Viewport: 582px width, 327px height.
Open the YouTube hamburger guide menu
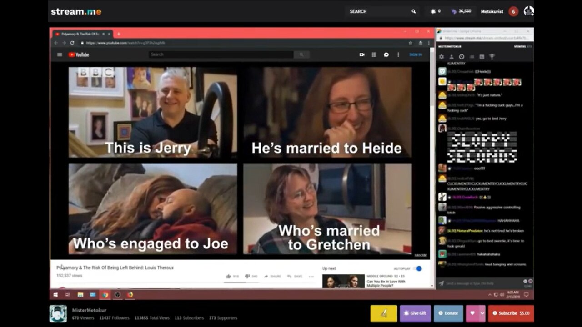(60, 54)
